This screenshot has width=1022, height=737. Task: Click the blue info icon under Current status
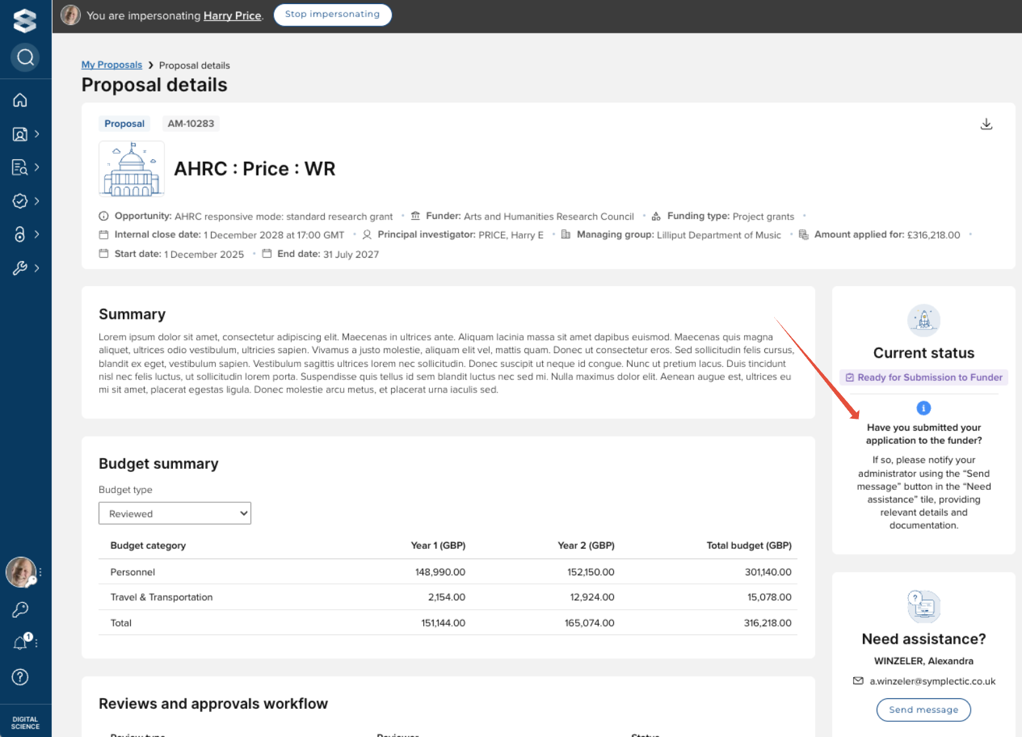point(923,408)
